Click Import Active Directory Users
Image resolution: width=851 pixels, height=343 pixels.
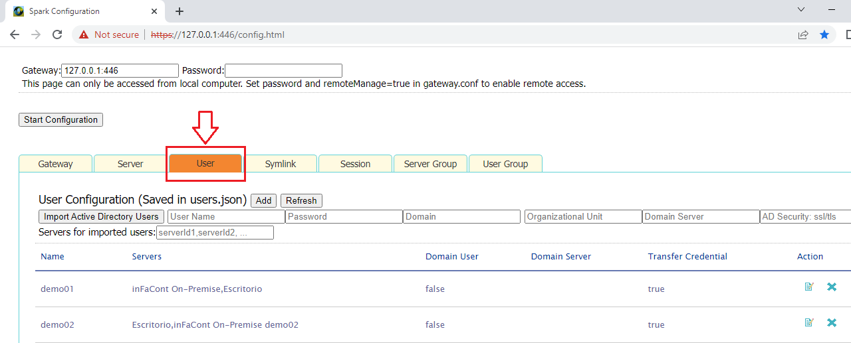101,216
